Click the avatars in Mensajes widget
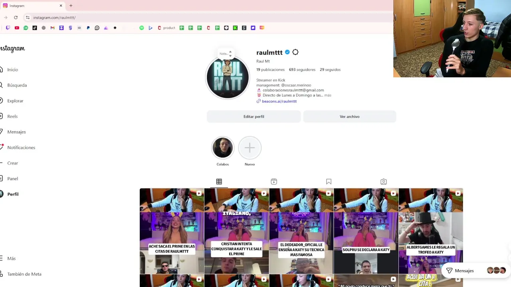The height and width of the screenshot is (287, 511). (x=496, y=271)
